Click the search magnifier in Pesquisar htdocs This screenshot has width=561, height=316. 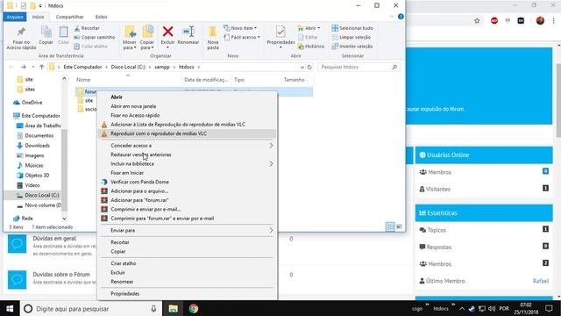point(394,67)
